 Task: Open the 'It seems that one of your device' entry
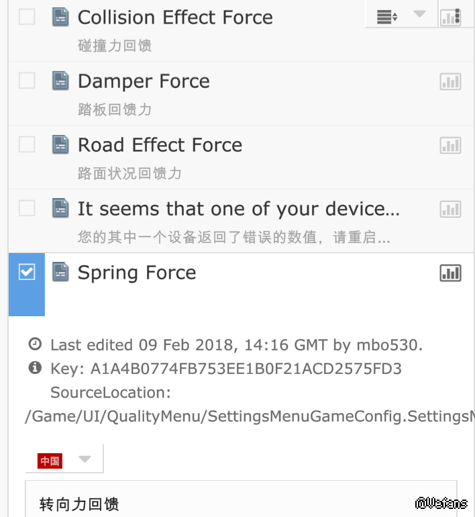pyautogui.click(x=238, y=209)
